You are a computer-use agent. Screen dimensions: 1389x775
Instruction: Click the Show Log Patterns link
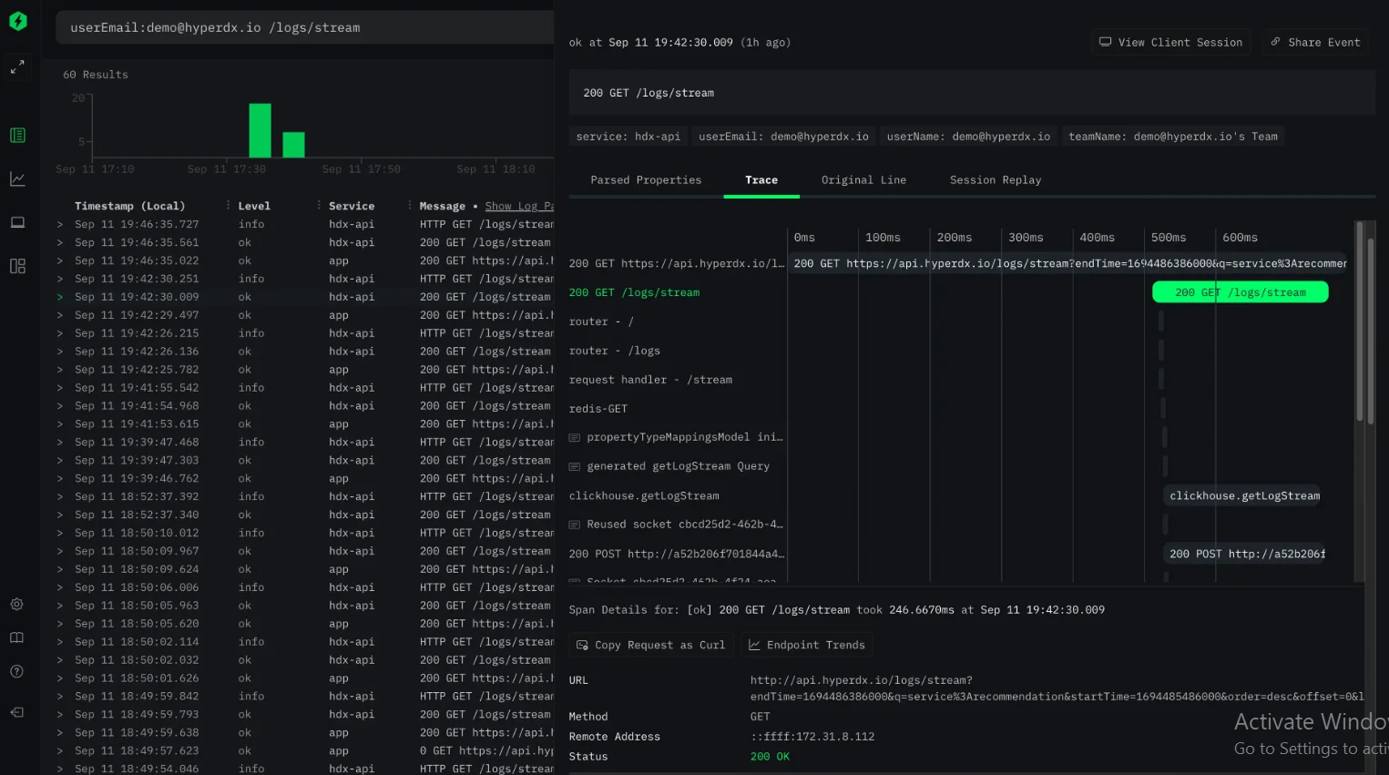519,207
